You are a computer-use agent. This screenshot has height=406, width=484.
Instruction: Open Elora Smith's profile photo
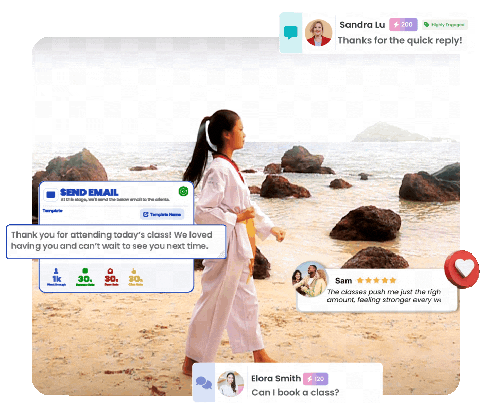point(230,383)
